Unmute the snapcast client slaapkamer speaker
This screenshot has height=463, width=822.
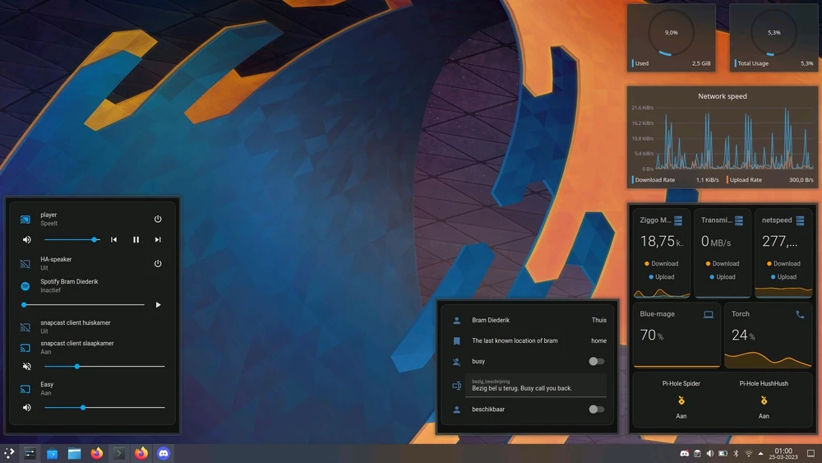pos(26,367)
